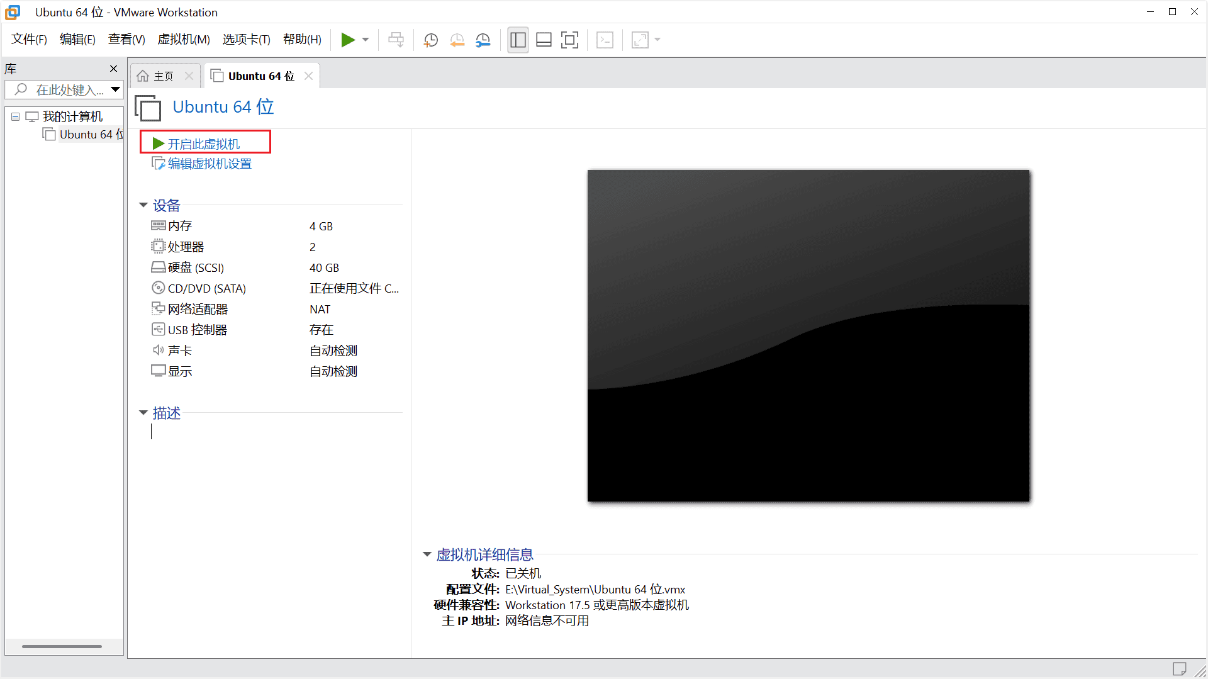1208x679 pixels.
Task: Close the 库 library panel
Action: click(x=113, y=69)
